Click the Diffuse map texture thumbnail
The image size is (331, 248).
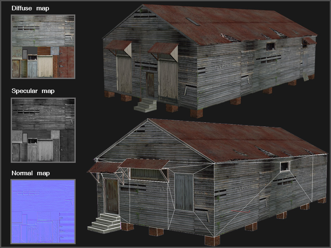(43, 47)
